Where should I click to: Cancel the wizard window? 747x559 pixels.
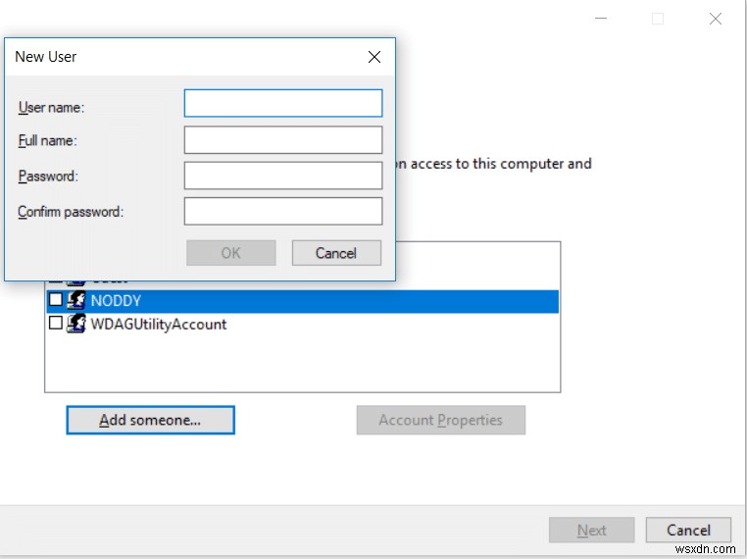(688, 530)
